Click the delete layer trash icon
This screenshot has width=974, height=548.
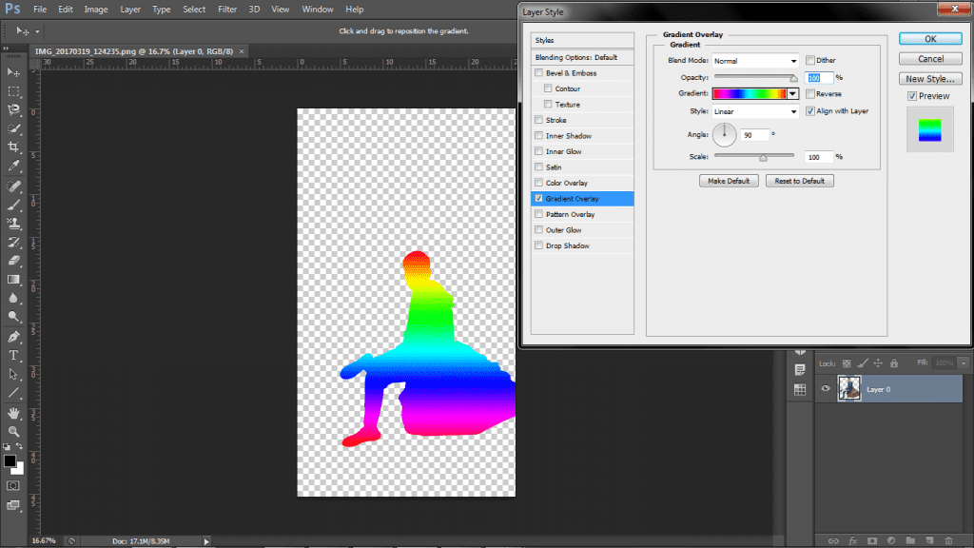tap(947, 540)
